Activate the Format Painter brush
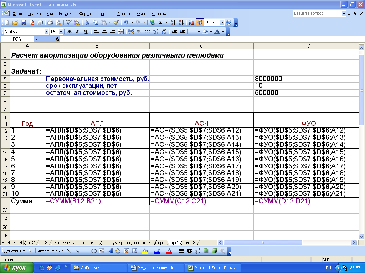Viewport: 365px width, 273px height. click(x=116, y=22)
